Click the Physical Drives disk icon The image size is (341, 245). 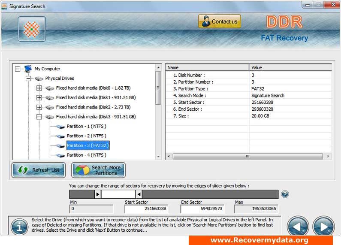(x=39, y=79)
